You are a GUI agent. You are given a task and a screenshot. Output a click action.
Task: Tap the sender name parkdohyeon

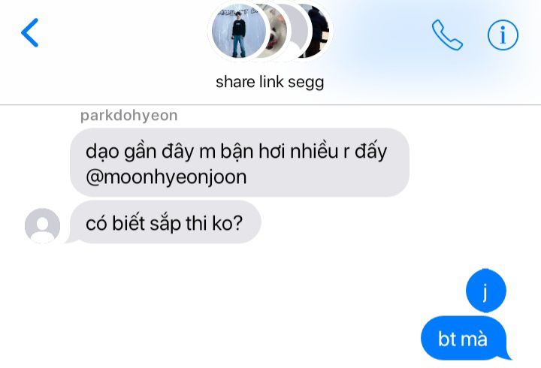(x=129, y=116)
